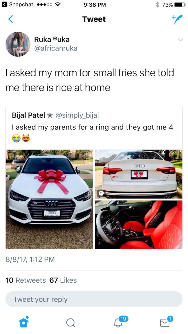Tap inside the Tweet your reply field

(x=94, y=299)
